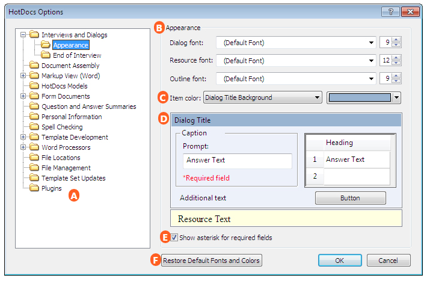Viewport: 427px width, 281px height.
Task: Expand the Form Documents tree node
Action: coord(23,96)
